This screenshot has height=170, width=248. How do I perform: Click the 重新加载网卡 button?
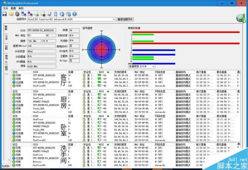(125, 19)
